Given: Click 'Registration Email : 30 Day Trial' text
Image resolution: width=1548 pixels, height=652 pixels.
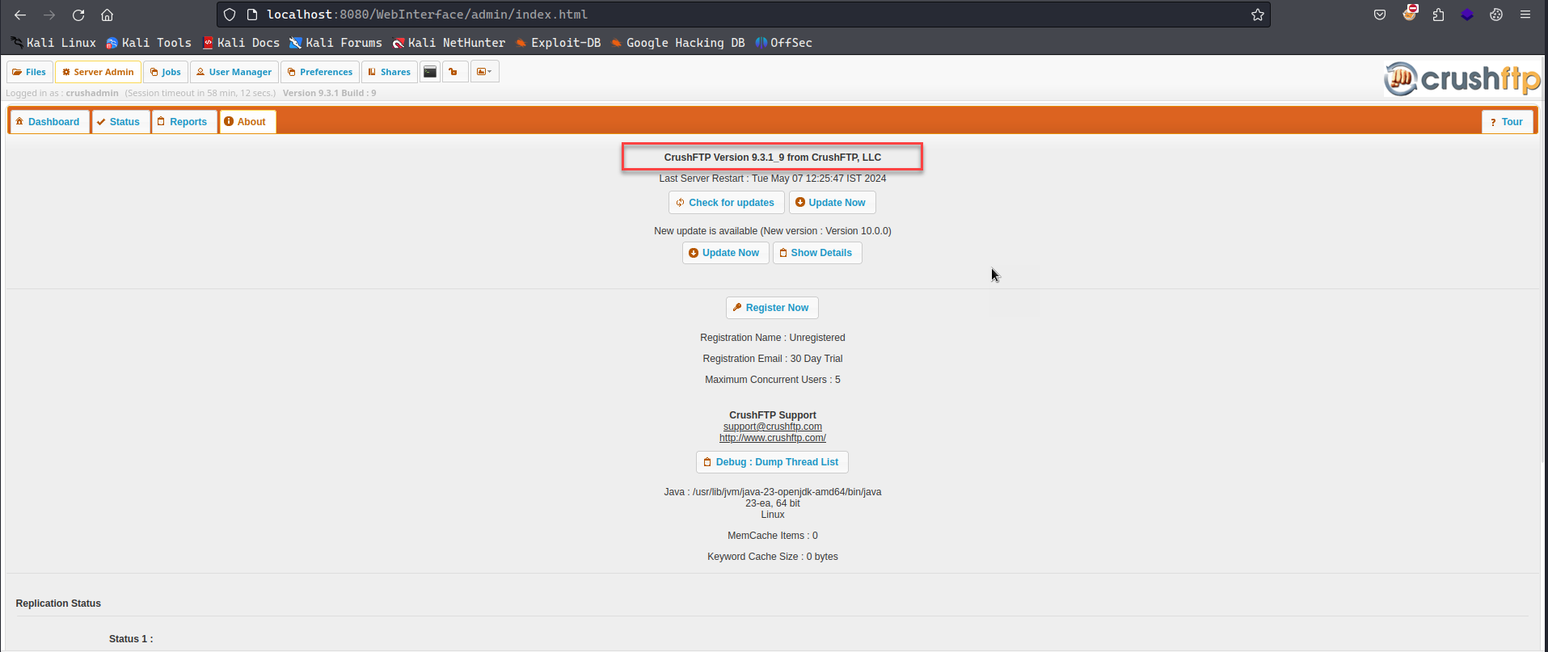Looking at the screenshot, I should (773, 359).
